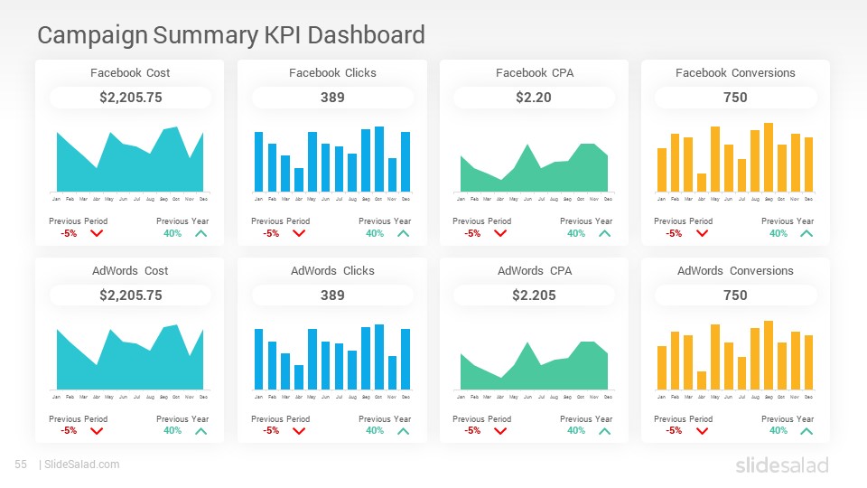Click 40% value in Facebook Clicks card
This screenshot has height=488, width=867.
374,233
